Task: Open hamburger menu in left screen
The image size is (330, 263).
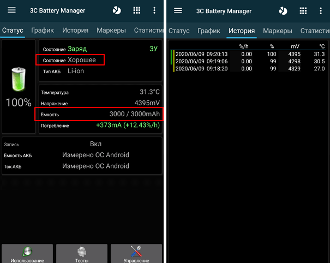Action: pos(11,10)
